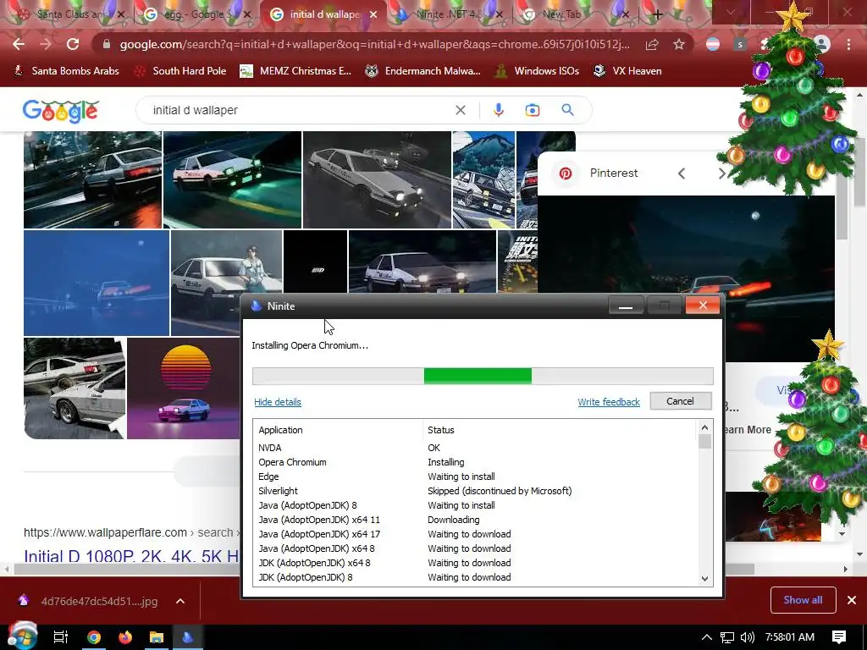The width and height of the screenshot is (867, 650).
Task: Open Santa Bombs Arabs bookmark
Action: pos(66,71)
